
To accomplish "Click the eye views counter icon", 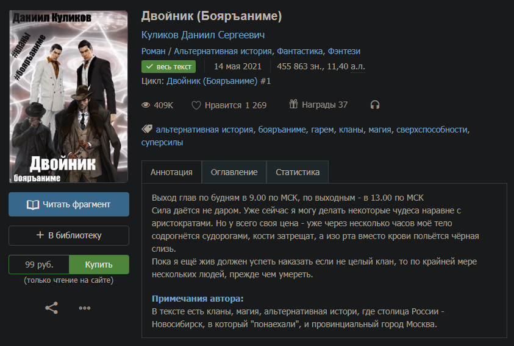I will click(146, 105).
